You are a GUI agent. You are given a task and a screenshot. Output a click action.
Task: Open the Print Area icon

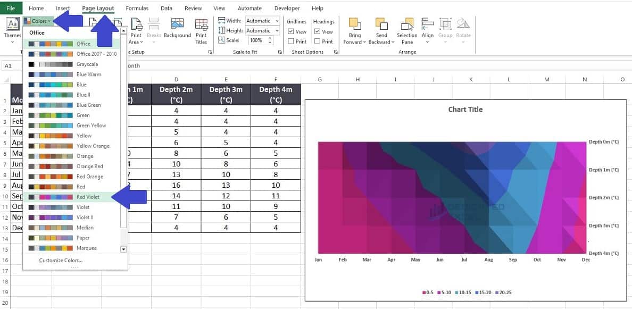[x=136, y=31]
